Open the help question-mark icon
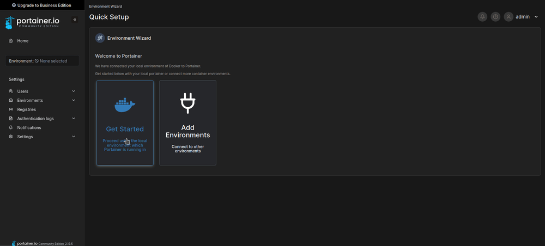 point(495,17)
